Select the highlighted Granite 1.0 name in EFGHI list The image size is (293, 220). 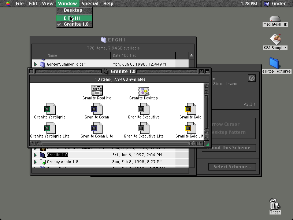(57, 155)
